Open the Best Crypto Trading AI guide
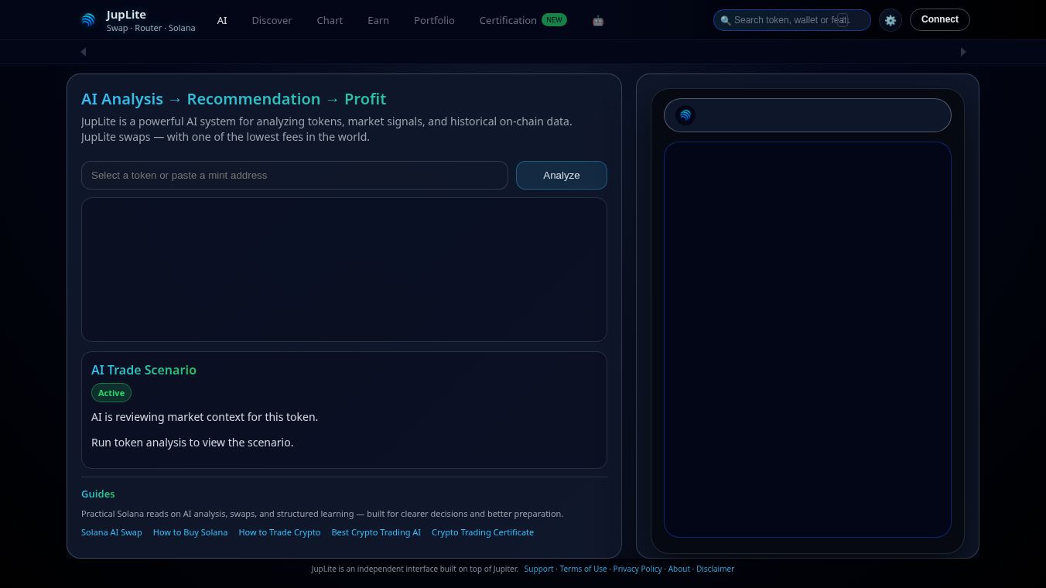This screenshot has height=588, width=1046. pos(376,532)
